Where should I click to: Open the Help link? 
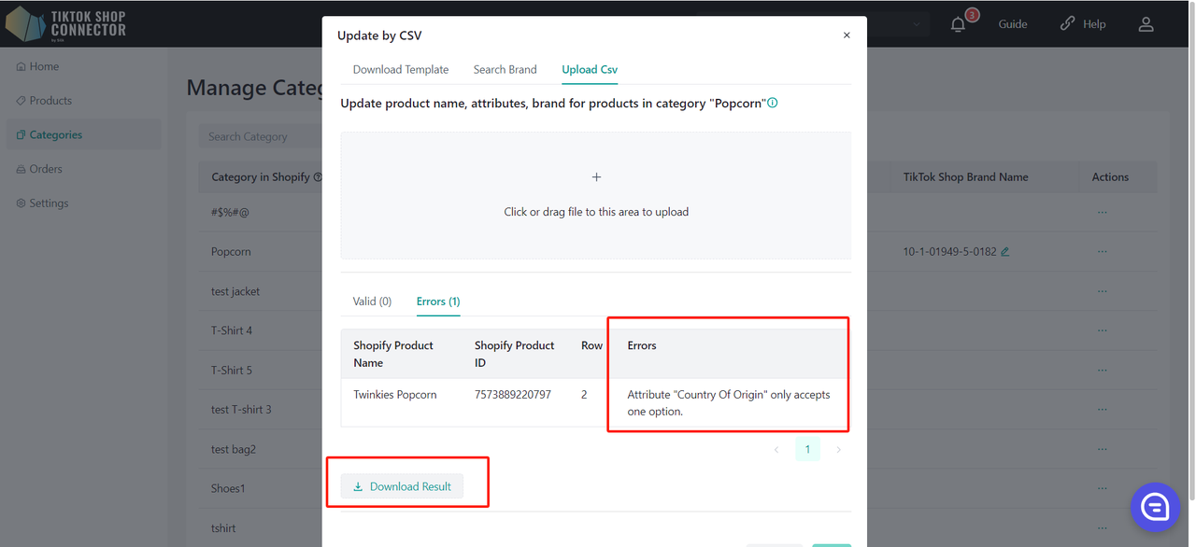pos(1083,24)
